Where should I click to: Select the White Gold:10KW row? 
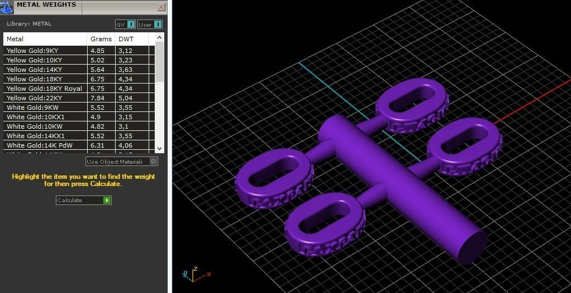coord(79,126)
